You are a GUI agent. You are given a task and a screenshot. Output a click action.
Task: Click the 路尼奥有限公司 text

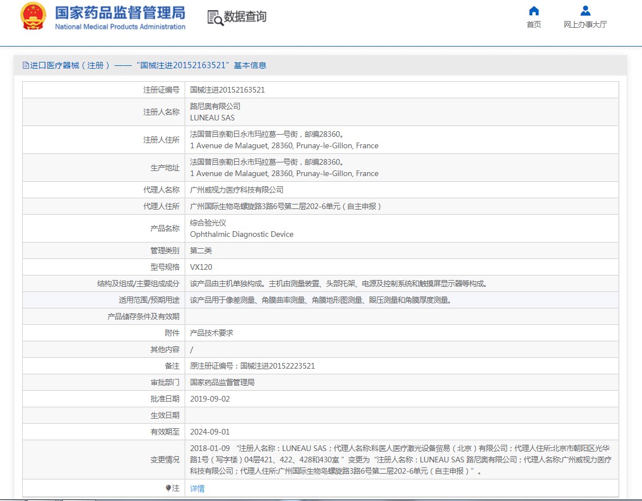[x=215, y=106]
